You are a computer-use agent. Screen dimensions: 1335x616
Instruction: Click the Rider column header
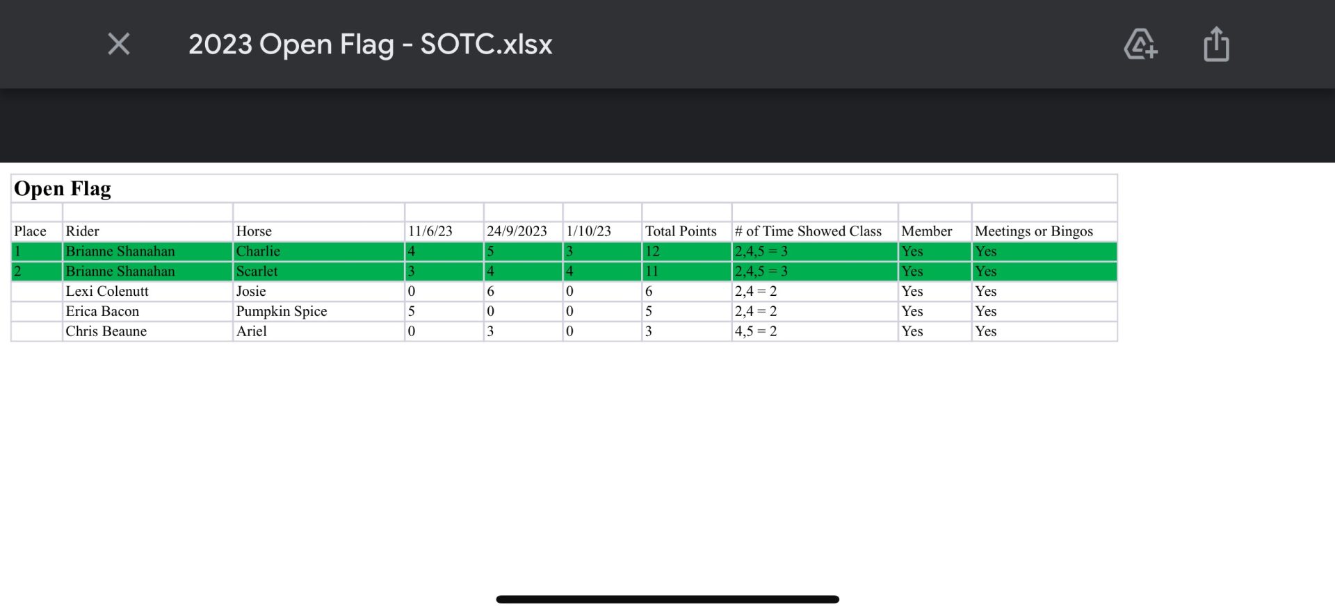82,231
